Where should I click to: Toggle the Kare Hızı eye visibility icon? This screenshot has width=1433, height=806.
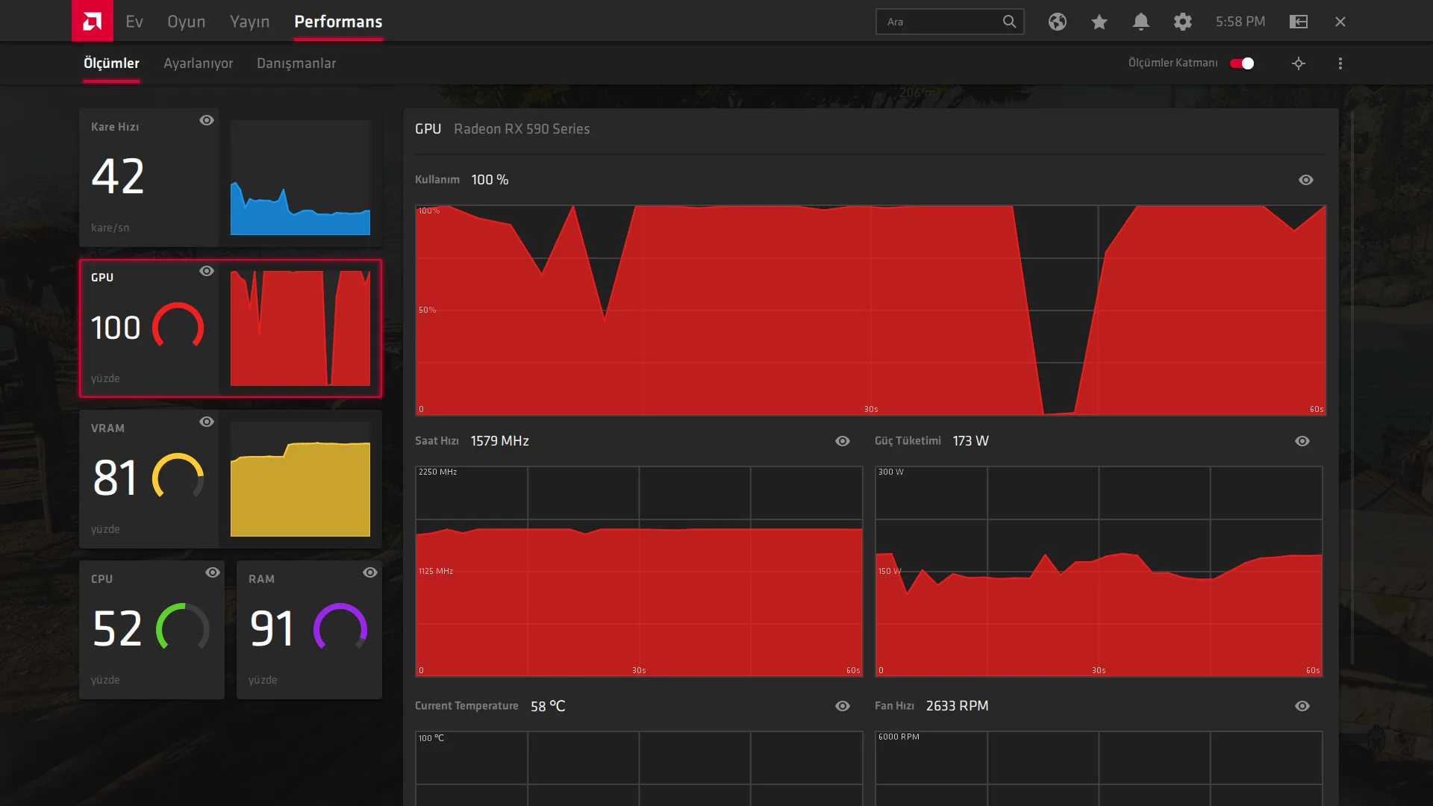[207, 120]
